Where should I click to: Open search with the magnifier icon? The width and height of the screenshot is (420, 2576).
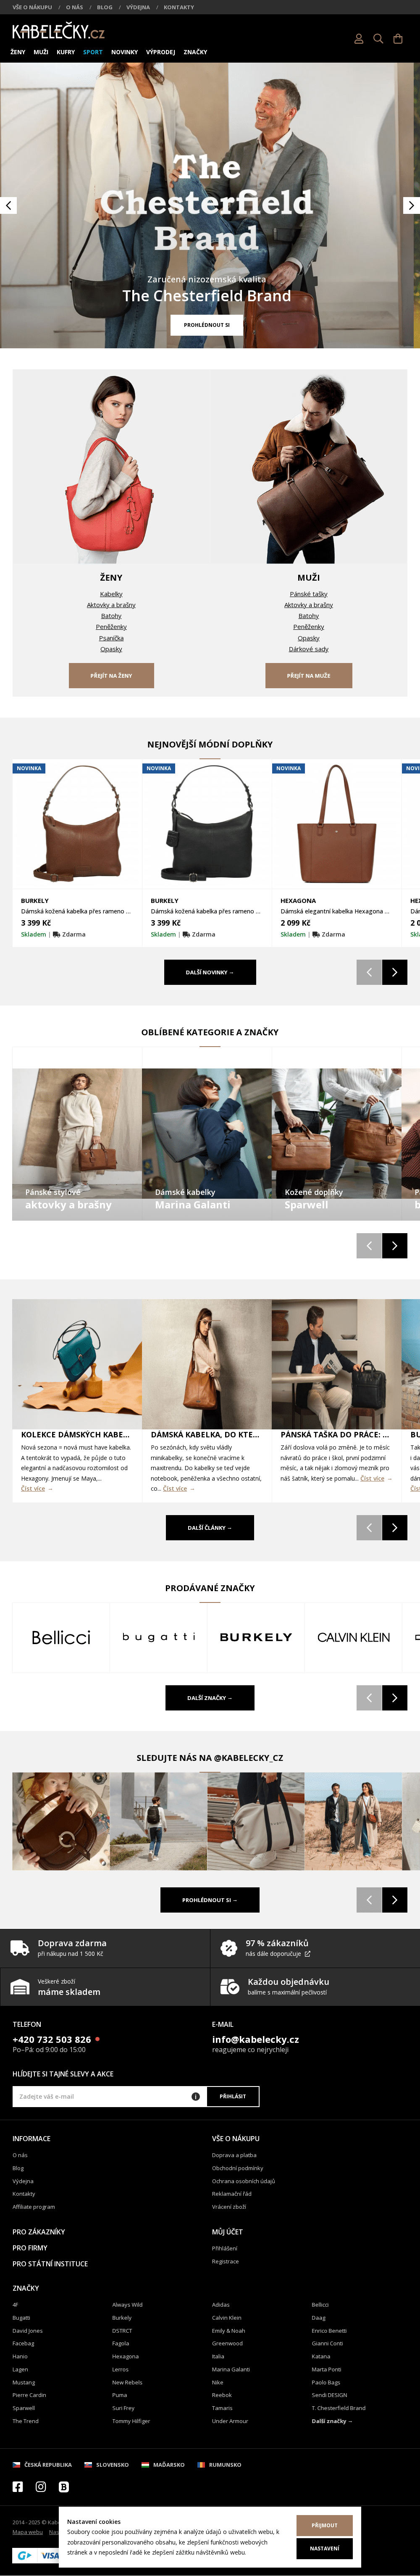[378, 39]
